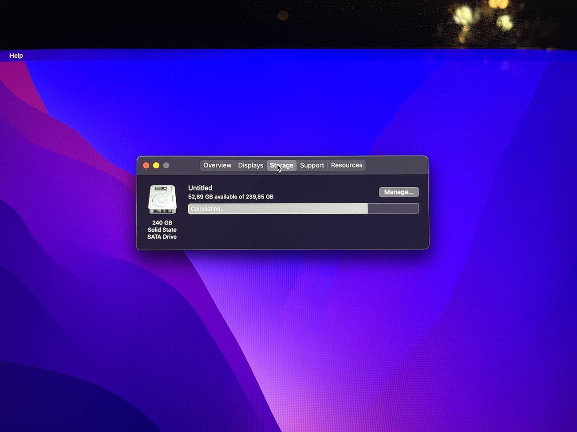Open the Displays tab
The height and width of the screenshot is (432, 577).
click(250, 165)
